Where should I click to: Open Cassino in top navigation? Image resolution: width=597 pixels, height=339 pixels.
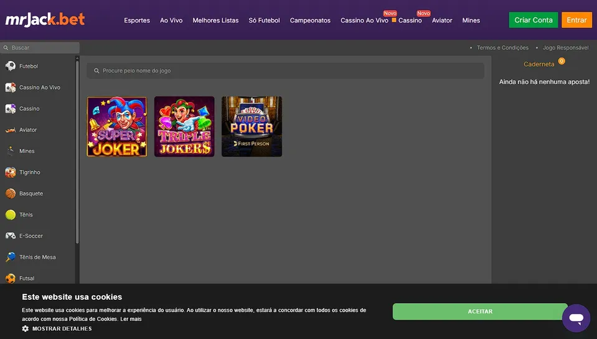pyautogui.click(x=410, y=20)
